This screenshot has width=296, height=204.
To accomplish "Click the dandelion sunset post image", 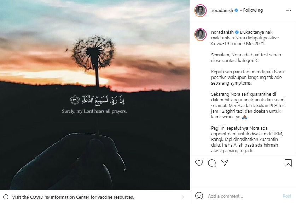I will (x=95, y=94).
